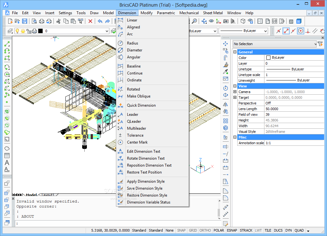327x236 pixels.
Task: Open the ByLayer linetype dropdown in toolbar
Action: pos(265,31)
